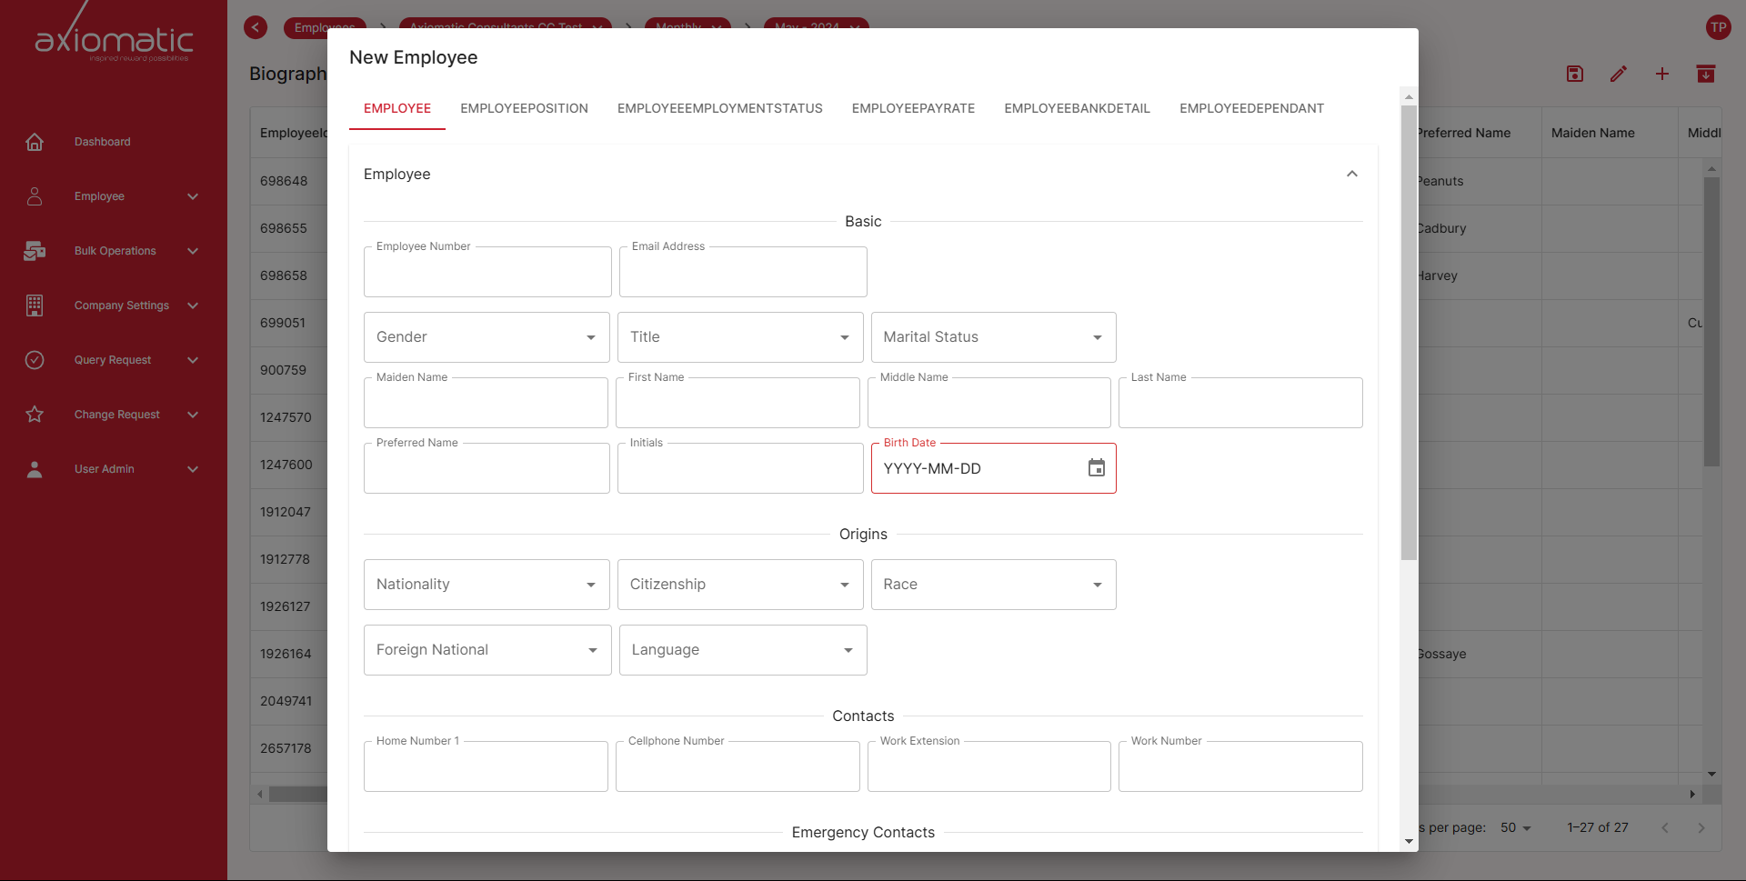This screenshot has width=1746, height=881.
Task: Open the TP user avatar
Action: click(x=1717, y=27)
